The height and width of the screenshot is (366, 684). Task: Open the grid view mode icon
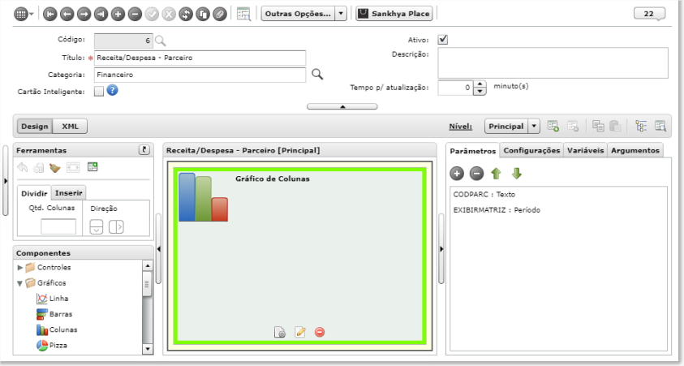[20, 14]
